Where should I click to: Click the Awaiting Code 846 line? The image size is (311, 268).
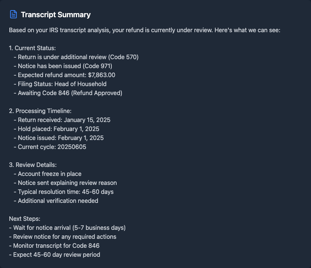pos(70,93)
